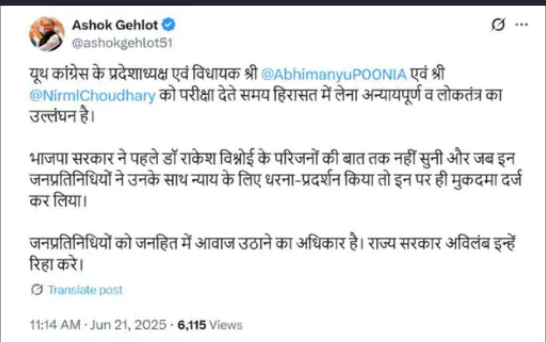Viewport: 546px width, 342px height.
Task: Open the @ashokgehlot51 handle
Action: coord(122,43)
